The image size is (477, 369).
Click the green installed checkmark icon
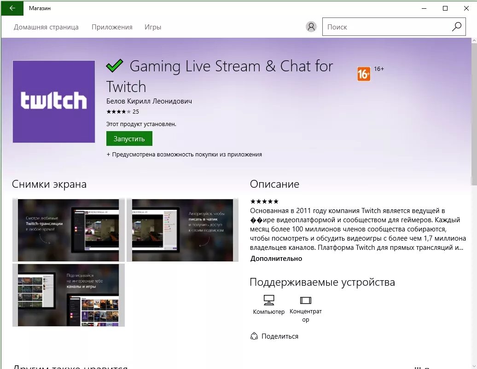tap(114, 66)
